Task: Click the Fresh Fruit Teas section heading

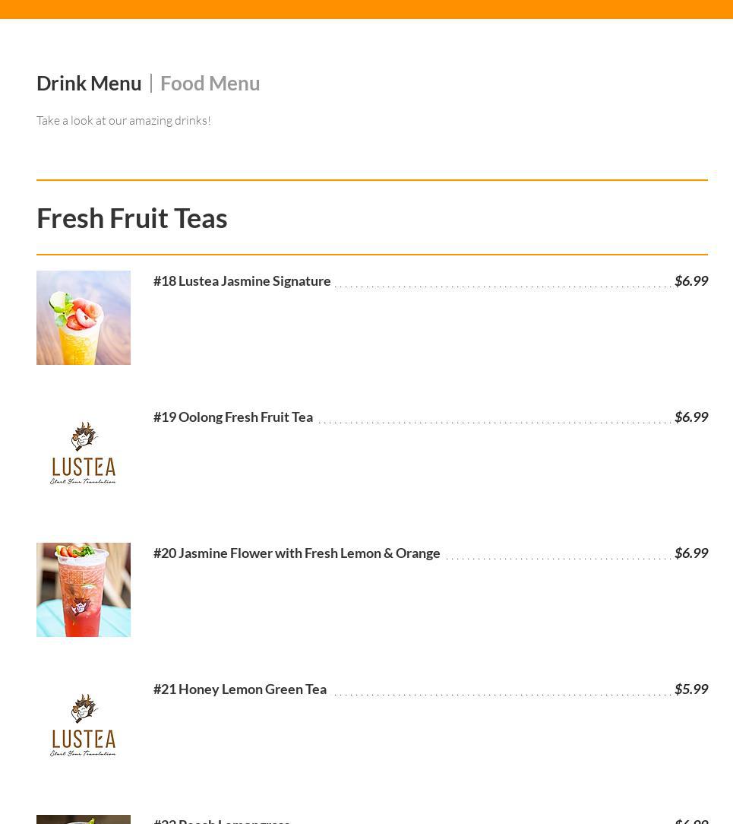Action: [x=131, y=218]
